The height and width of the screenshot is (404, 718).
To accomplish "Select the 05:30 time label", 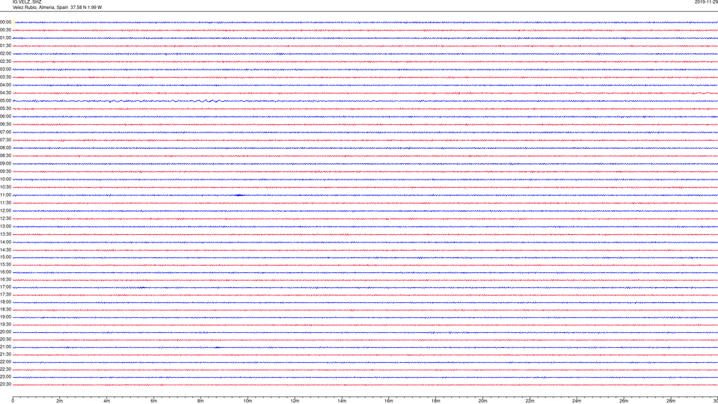I will click(x=5, y=108).
